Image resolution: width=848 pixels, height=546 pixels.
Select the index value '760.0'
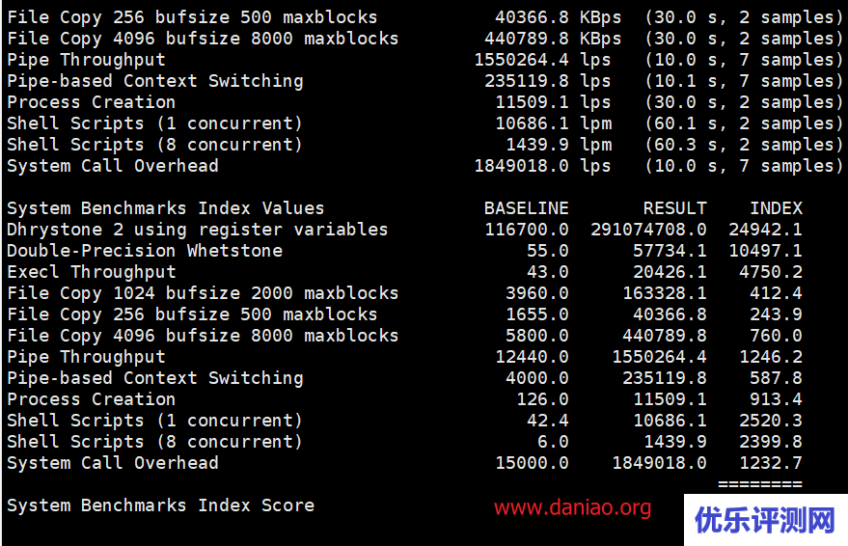point(776,336)
